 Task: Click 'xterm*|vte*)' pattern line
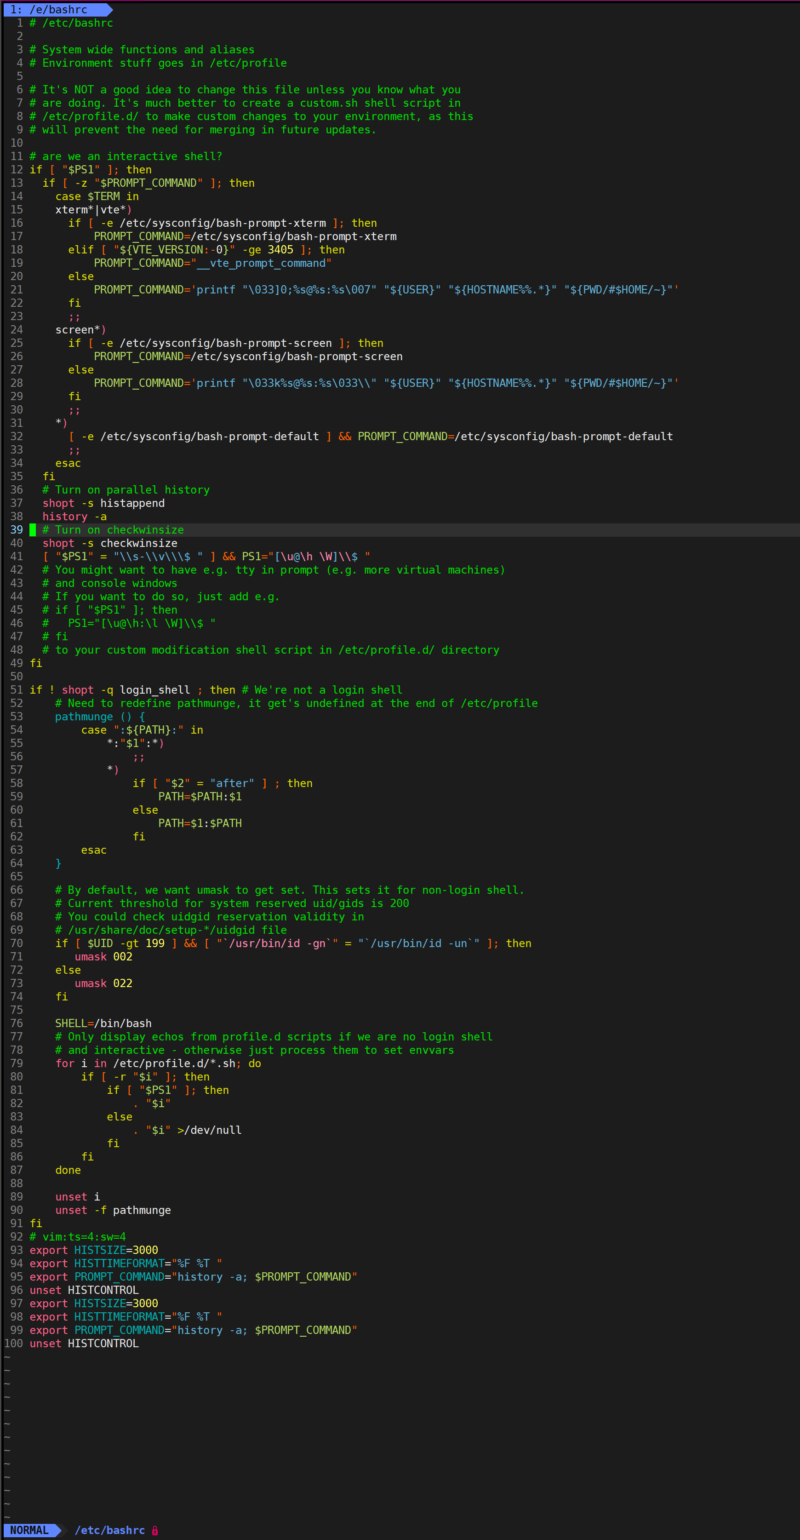click(x=94, y=209)
